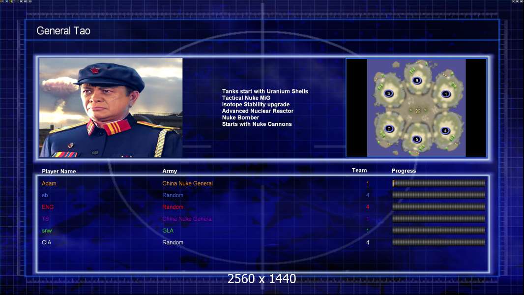This screenshot has height=295, width=524.
Task: Select the ENG player row
Action: 263,207
